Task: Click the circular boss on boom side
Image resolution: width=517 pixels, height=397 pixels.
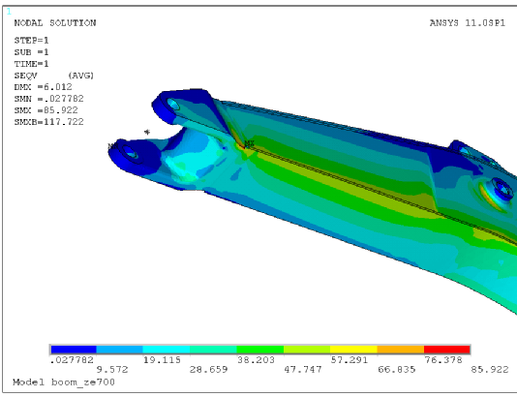Action: (502, 188)
